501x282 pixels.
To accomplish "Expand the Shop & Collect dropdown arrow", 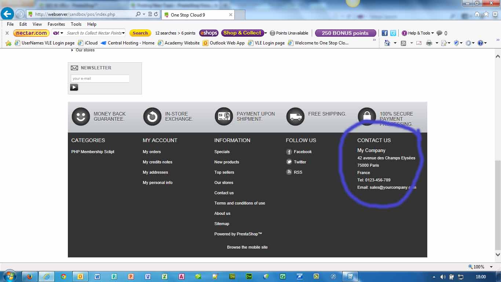I will (x=266, y=33).
